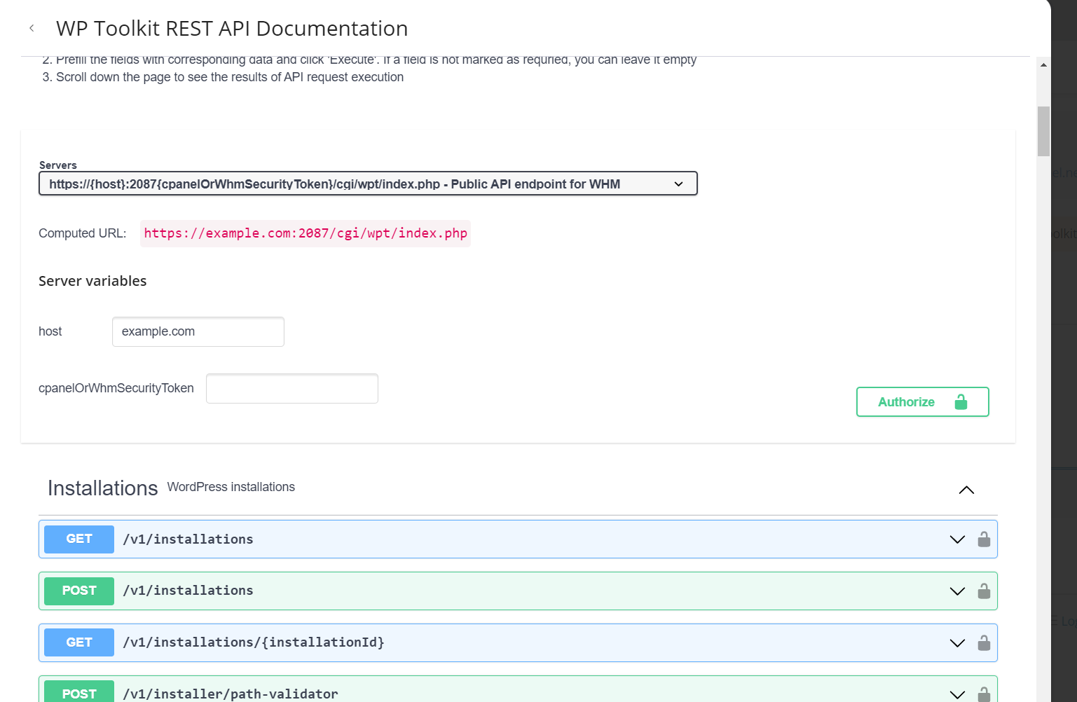Select the GET badge of /v1/installations
This screenshot has height=702, width=1077.
coord(78,539)
